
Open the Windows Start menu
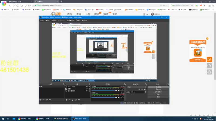point(3,119)
